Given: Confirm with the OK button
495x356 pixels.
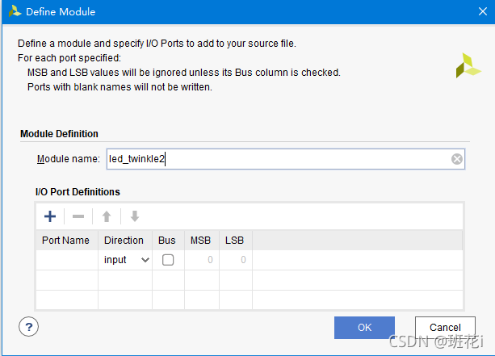Looking at the screenshot, I should (x=364, y=328).
